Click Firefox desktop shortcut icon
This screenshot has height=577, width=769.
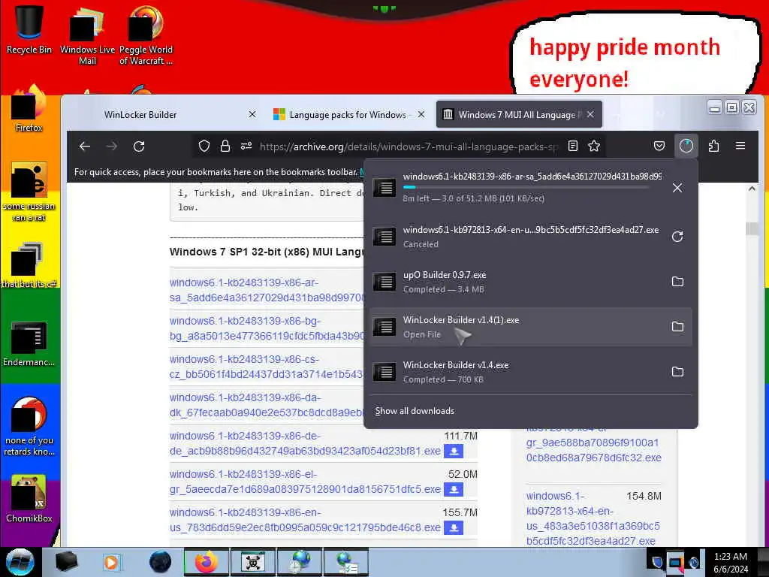pyautogui.click(x=29, y=109)
